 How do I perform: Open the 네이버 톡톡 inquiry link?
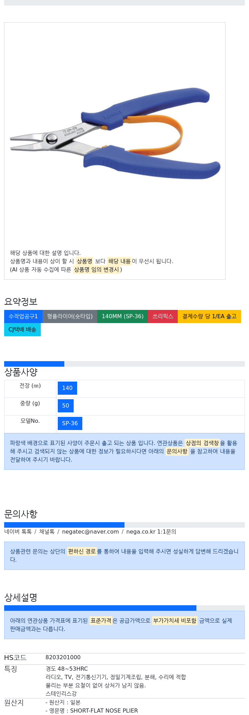18,532
